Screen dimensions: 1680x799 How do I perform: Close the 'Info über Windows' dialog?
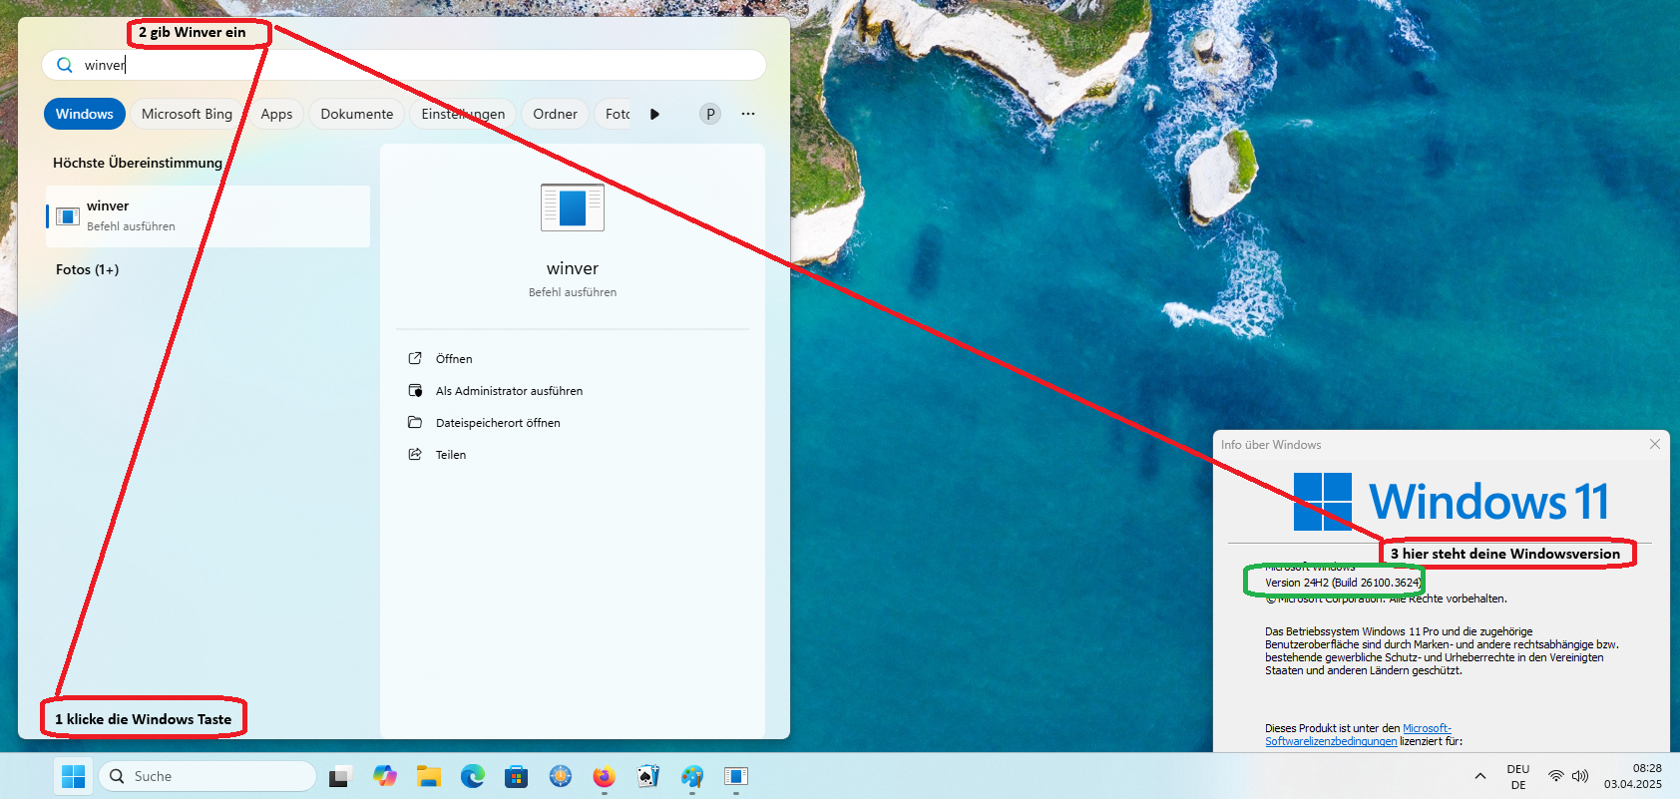click(x=1655, y=444)
